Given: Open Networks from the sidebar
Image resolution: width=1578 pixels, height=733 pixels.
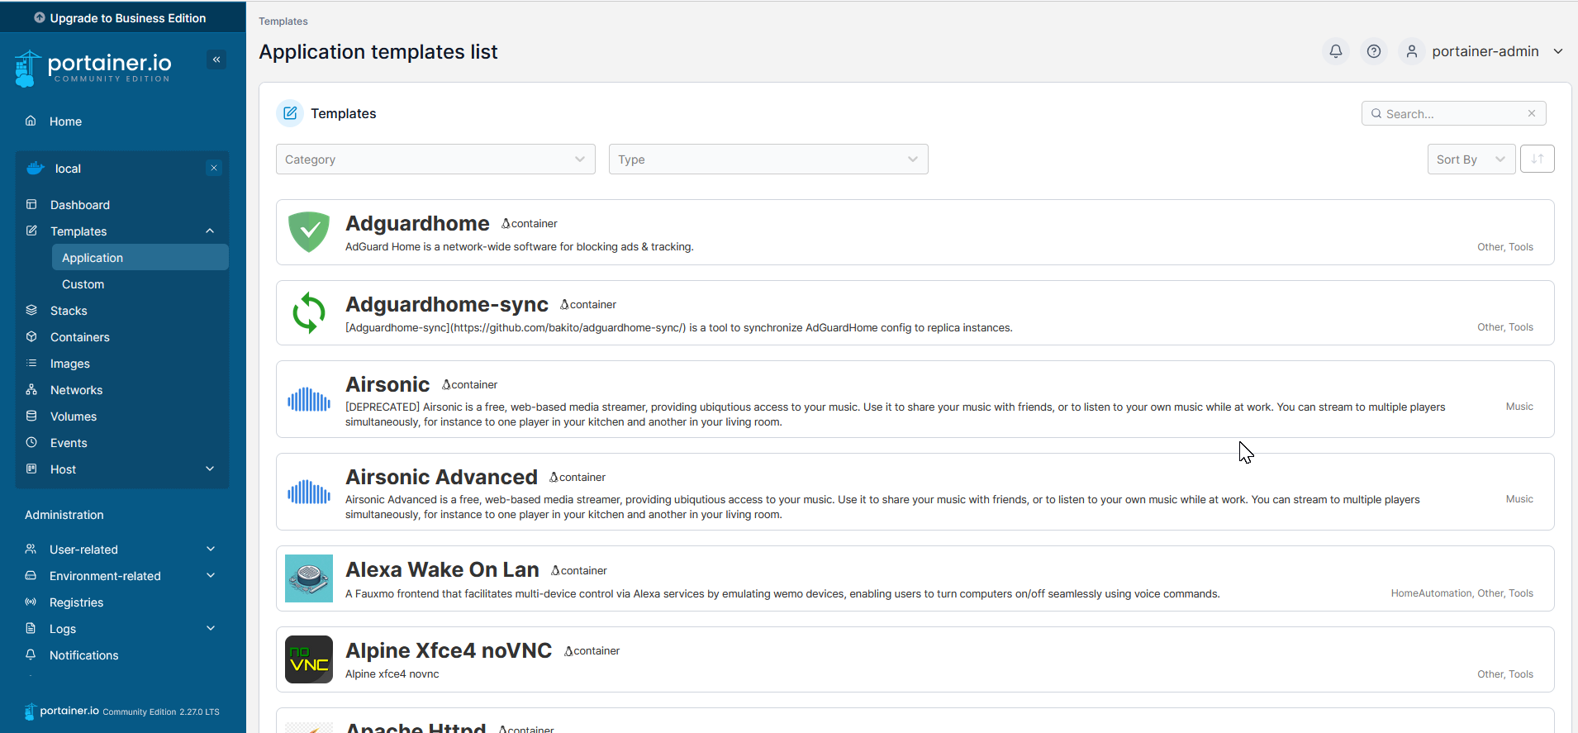Looking at the screenshot, I should click(77, 390).
